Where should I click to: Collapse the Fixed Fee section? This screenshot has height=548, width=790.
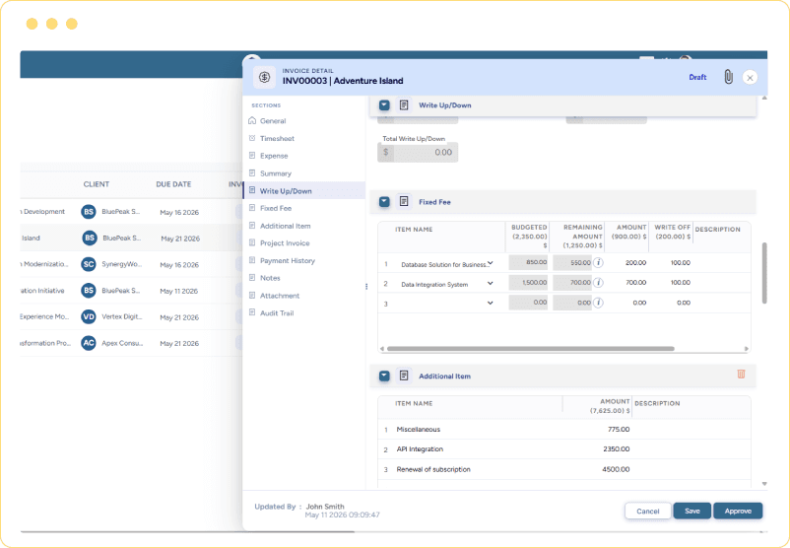pos(384,202)
